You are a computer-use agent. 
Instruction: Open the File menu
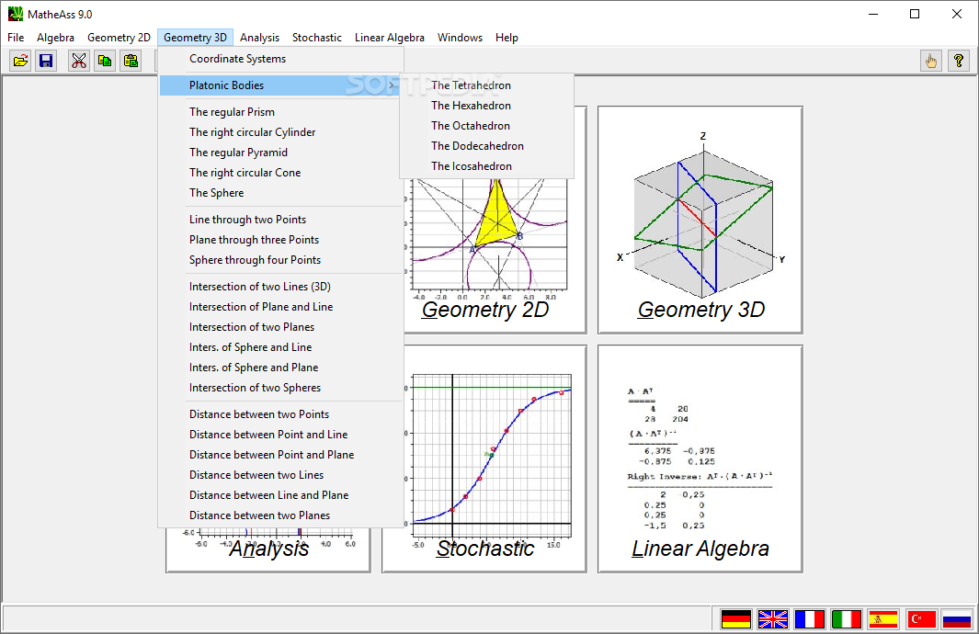click(16, 38)
